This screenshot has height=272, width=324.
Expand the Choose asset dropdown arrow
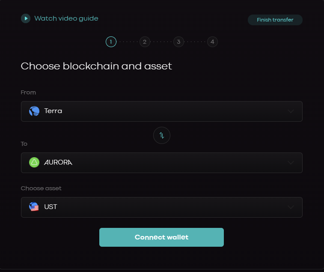(291, 207)
